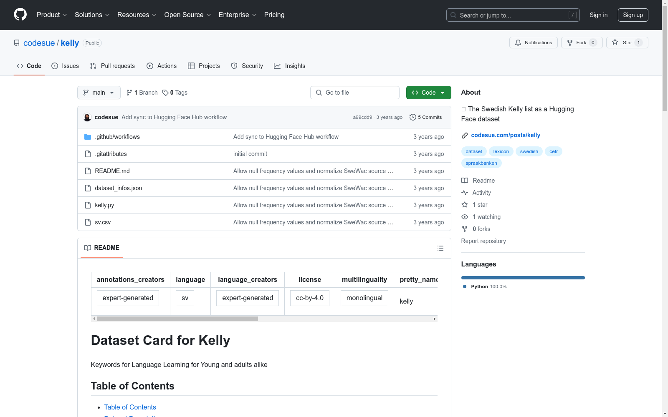Viewport: 668px width, 417px height.
Task: Click the Languages progress bar
Action: pos(523,278)
